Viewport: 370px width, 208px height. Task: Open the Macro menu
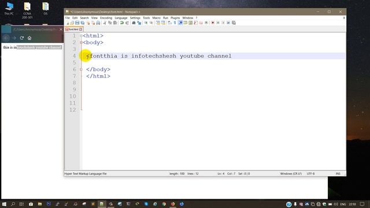(156, 18)
